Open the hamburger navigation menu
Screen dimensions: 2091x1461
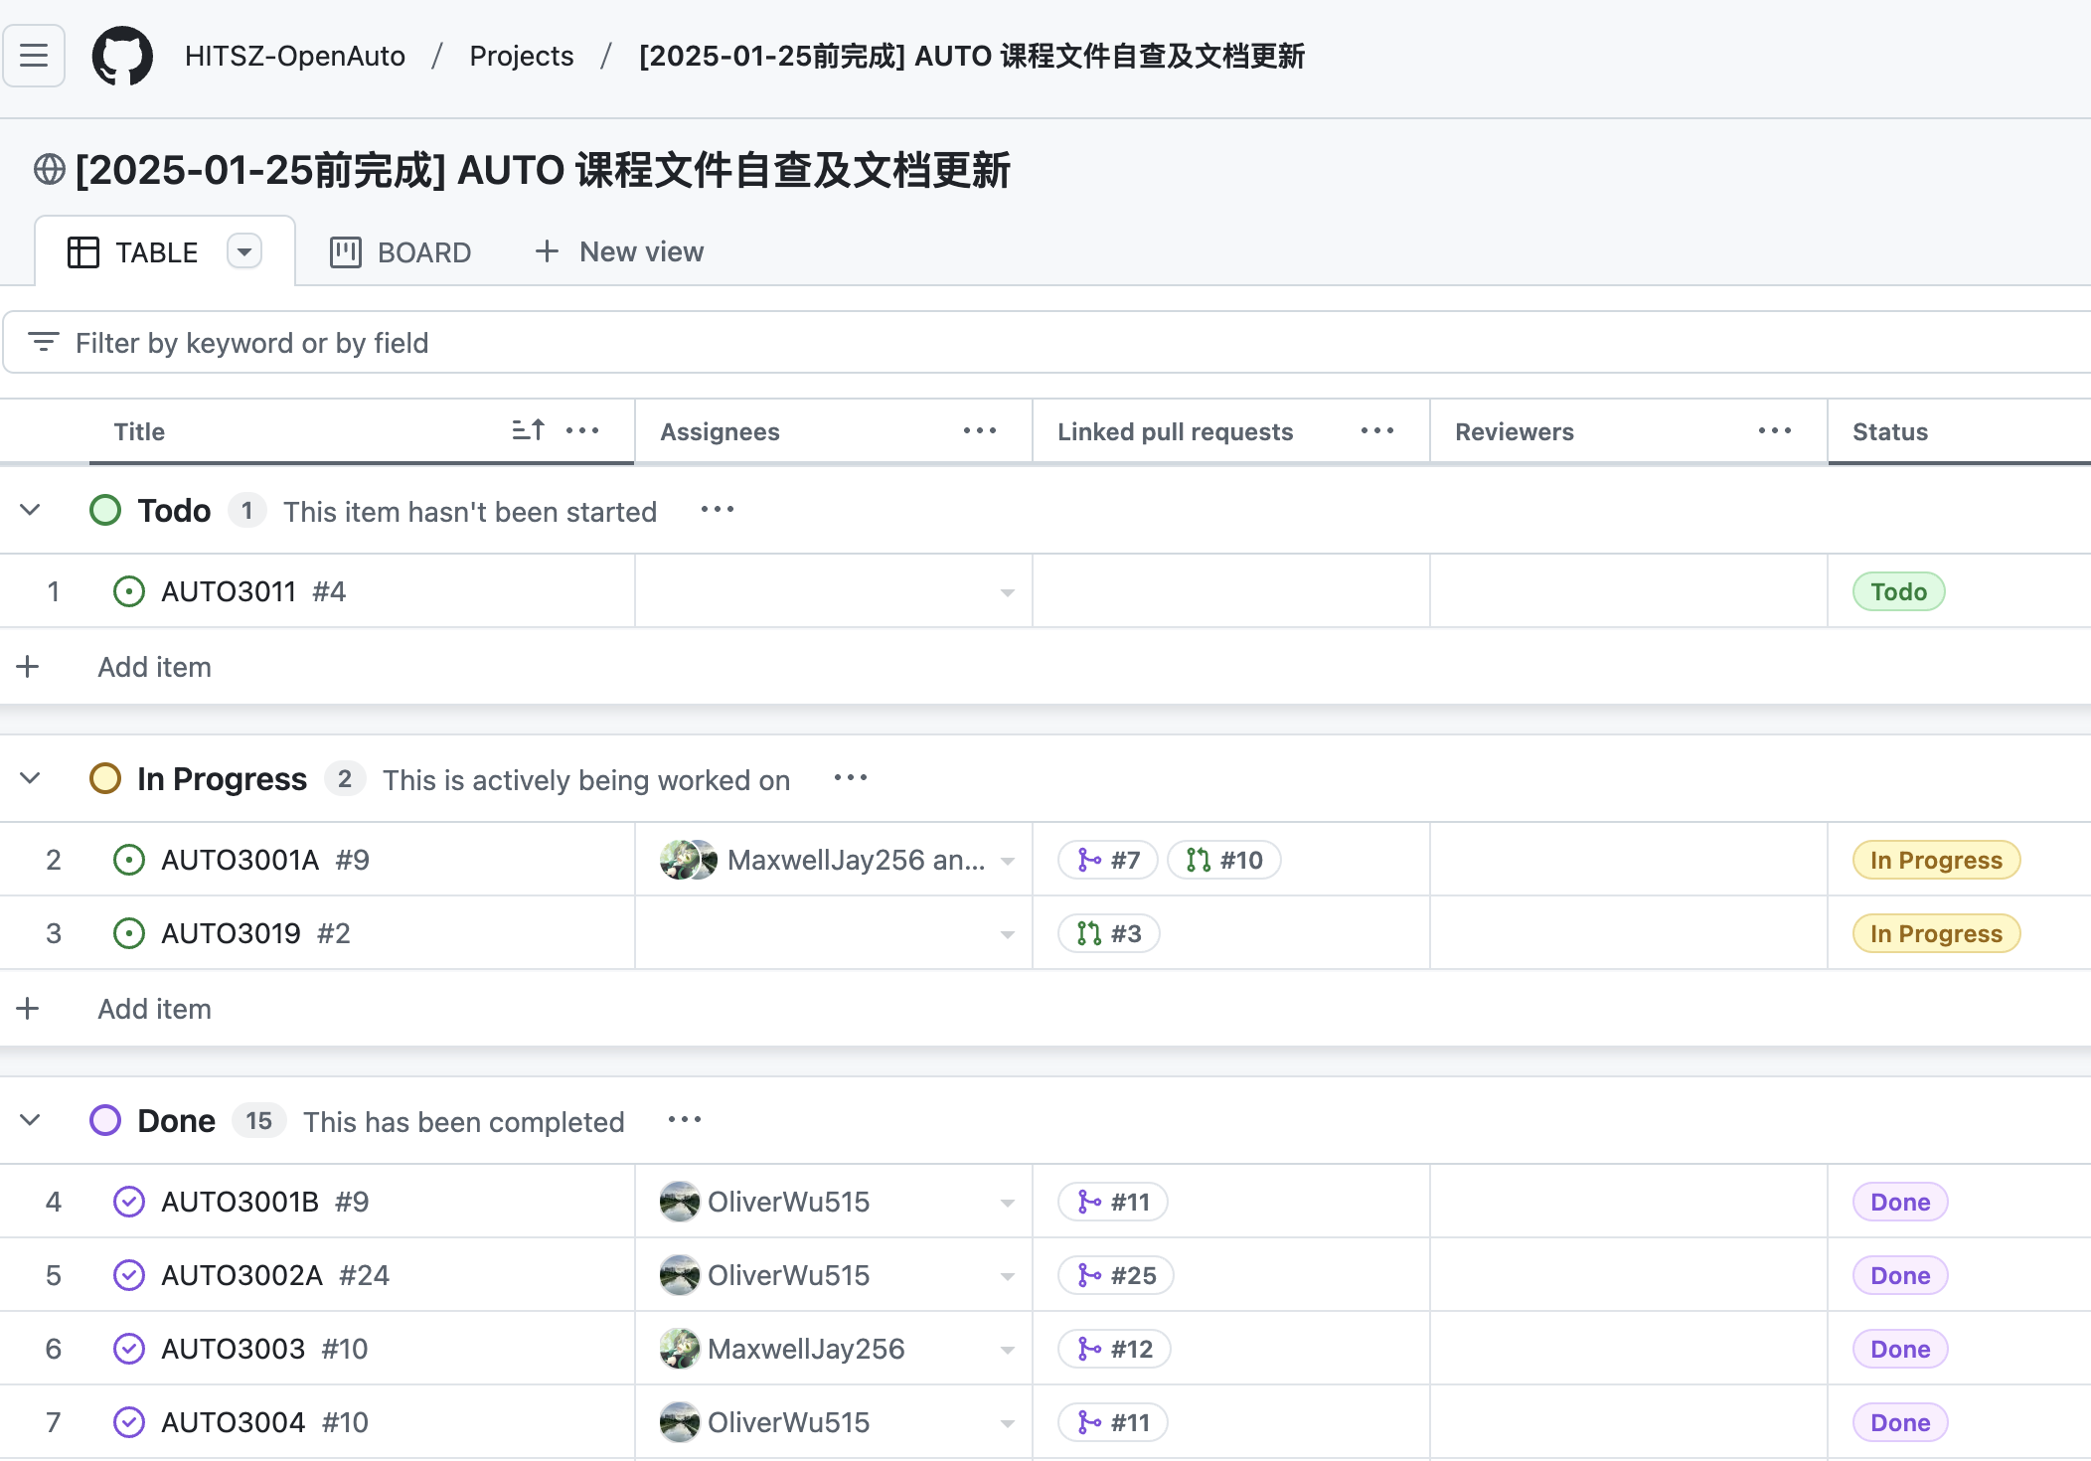pyautogui.click(x=34, y=56)
